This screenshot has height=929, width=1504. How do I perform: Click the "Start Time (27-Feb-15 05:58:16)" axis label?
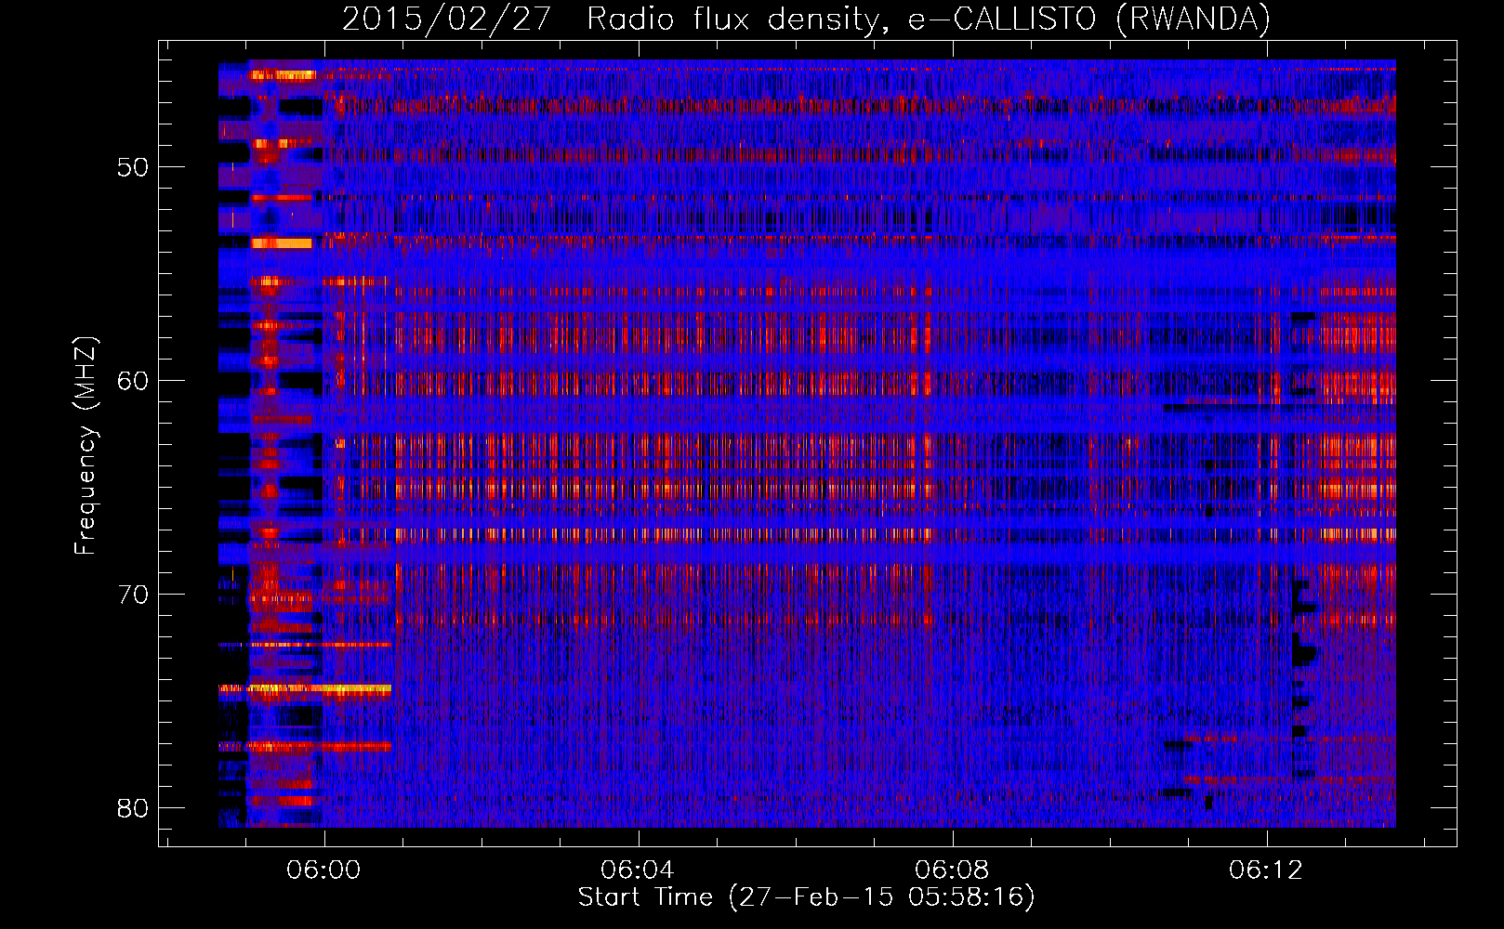806,897
